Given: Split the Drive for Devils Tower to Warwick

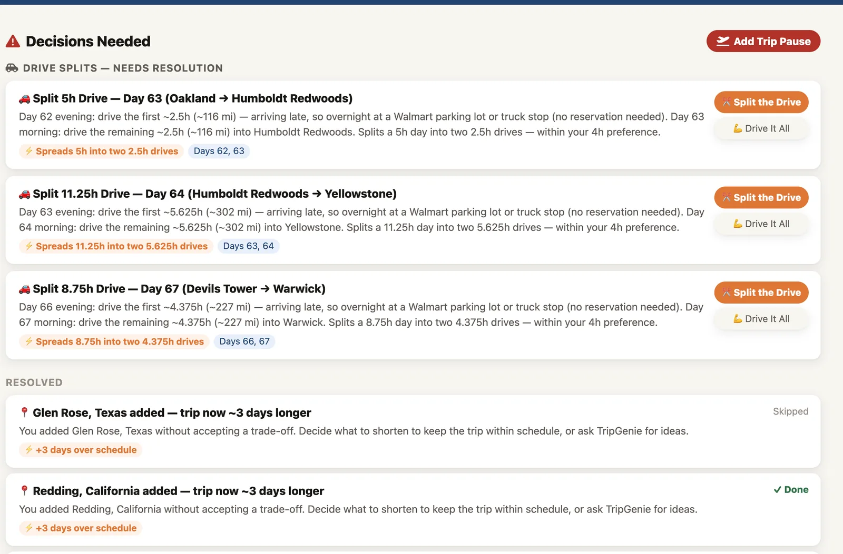Looking at the screenshot, I should click(761, 293).
